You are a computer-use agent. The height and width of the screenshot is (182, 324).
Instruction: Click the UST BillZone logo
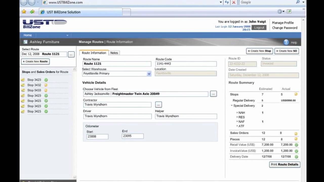tap(45, 24)
